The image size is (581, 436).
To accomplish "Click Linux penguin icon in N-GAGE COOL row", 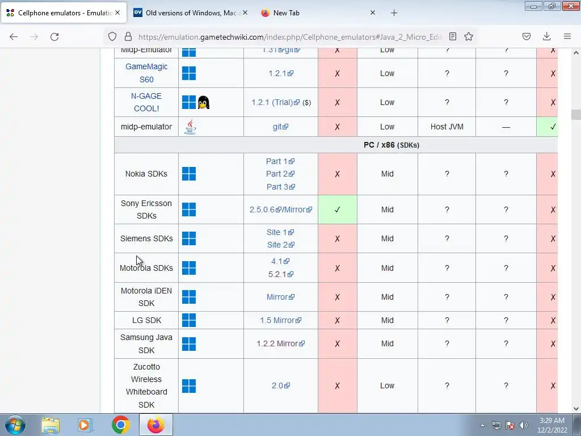I will click(x=204, y=102).
